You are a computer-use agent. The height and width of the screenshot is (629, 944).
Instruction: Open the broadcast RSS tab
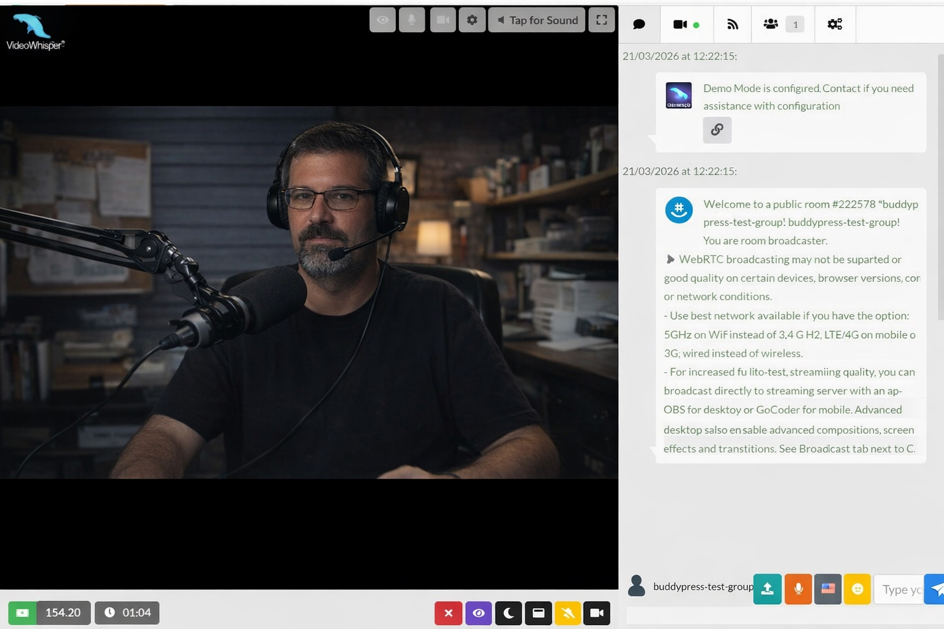pyautogui.click(x=732, y=24)
